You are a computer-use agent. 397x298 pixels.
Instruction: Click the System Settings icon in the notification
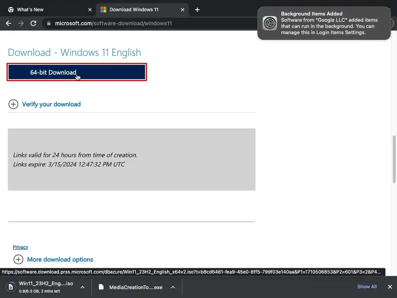coord(270,23)
